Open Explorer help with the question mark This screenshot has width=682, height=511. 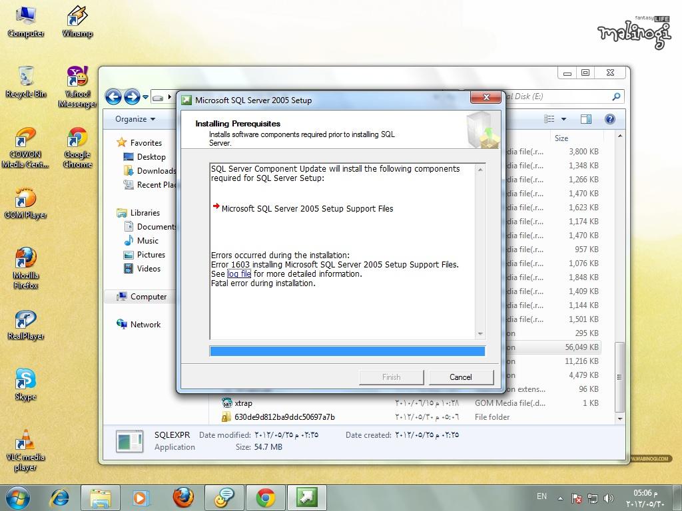coord(610,119)
